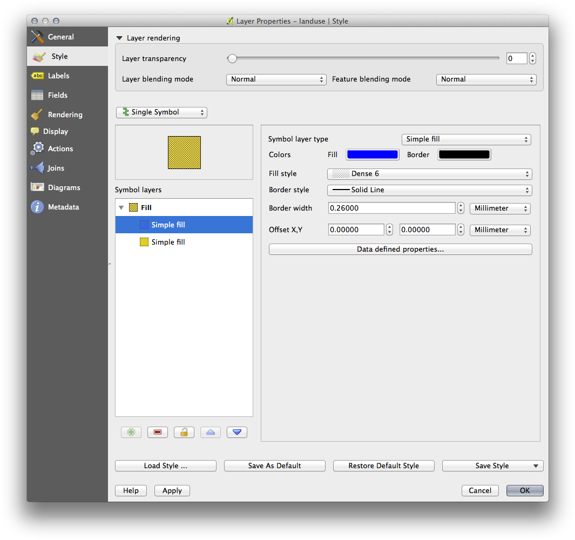Viewport: 575px width, 540px height.
Task: Click the Border width input field
Action: (391, 208)
